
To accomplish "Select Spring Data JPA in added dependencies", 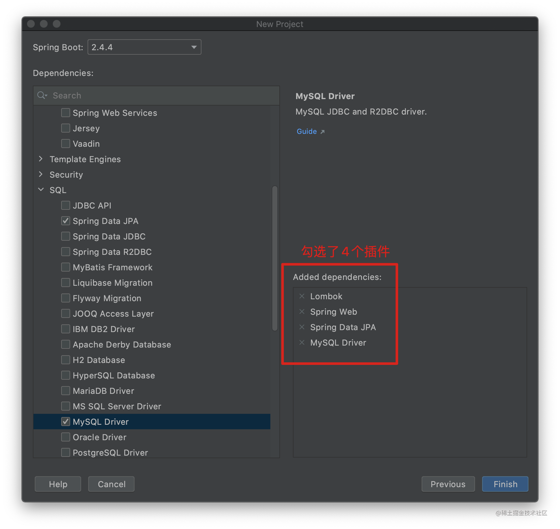I will [343, 327].
